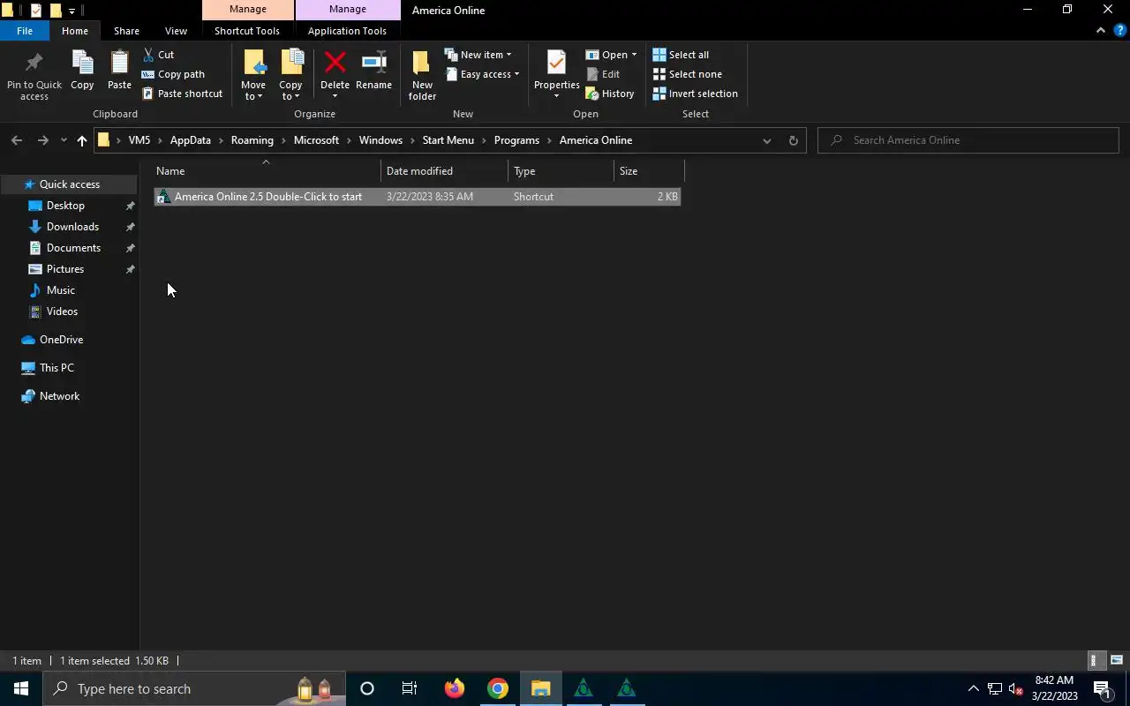This screenshot has width=1130, height=706.
Task: Switch to the View tab
Action: (x=176, y=31)
